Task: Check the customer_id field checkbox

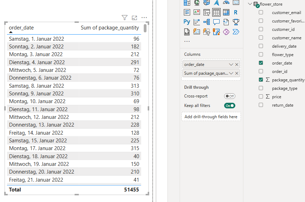Action: coord(261,29)
